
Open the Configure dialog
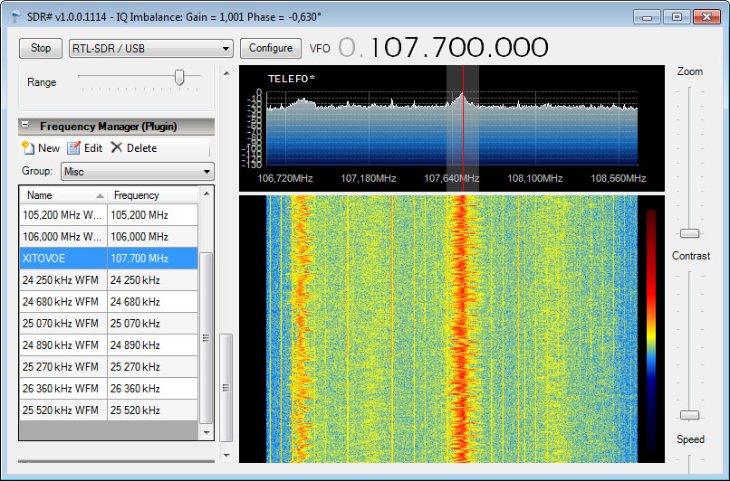pyautogui.click(x=271, y=49)
